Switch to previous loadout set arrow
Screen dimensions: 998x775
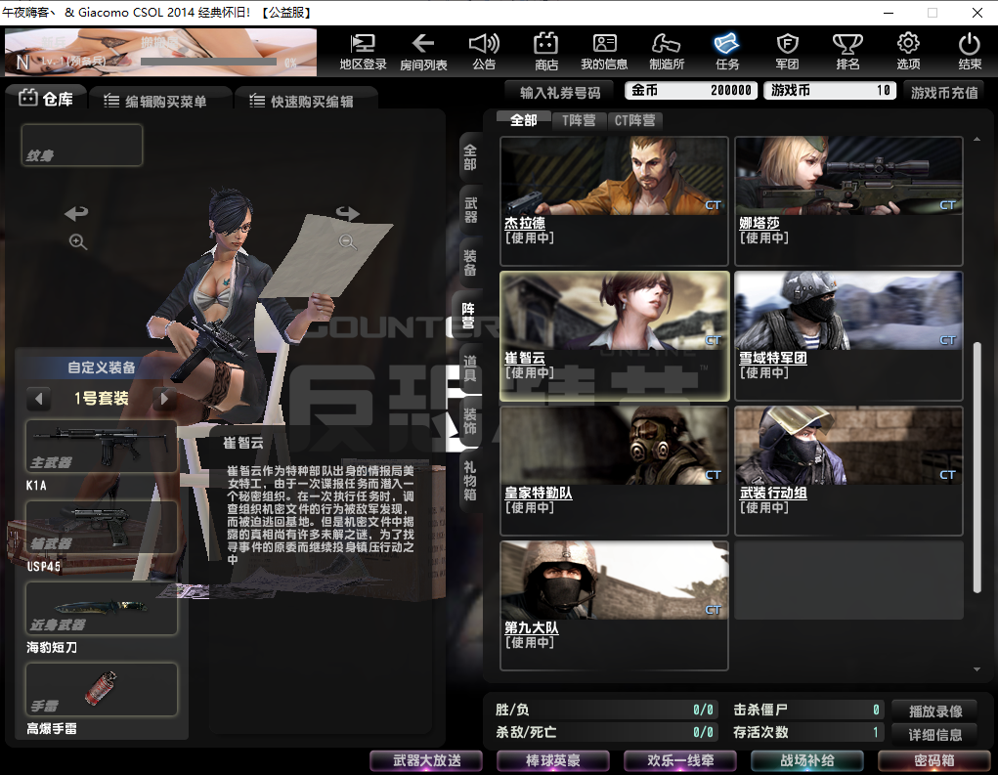tap(39, 399)
